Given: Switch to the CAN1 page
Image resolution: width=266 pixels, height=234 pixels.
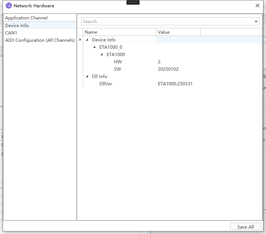Looking at the screenshot, I should (x=11, y=33).
